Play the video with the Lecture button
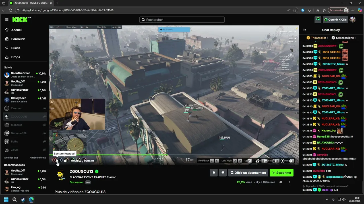The height and width of the screenshot is (204, 364). click(57, 161)
